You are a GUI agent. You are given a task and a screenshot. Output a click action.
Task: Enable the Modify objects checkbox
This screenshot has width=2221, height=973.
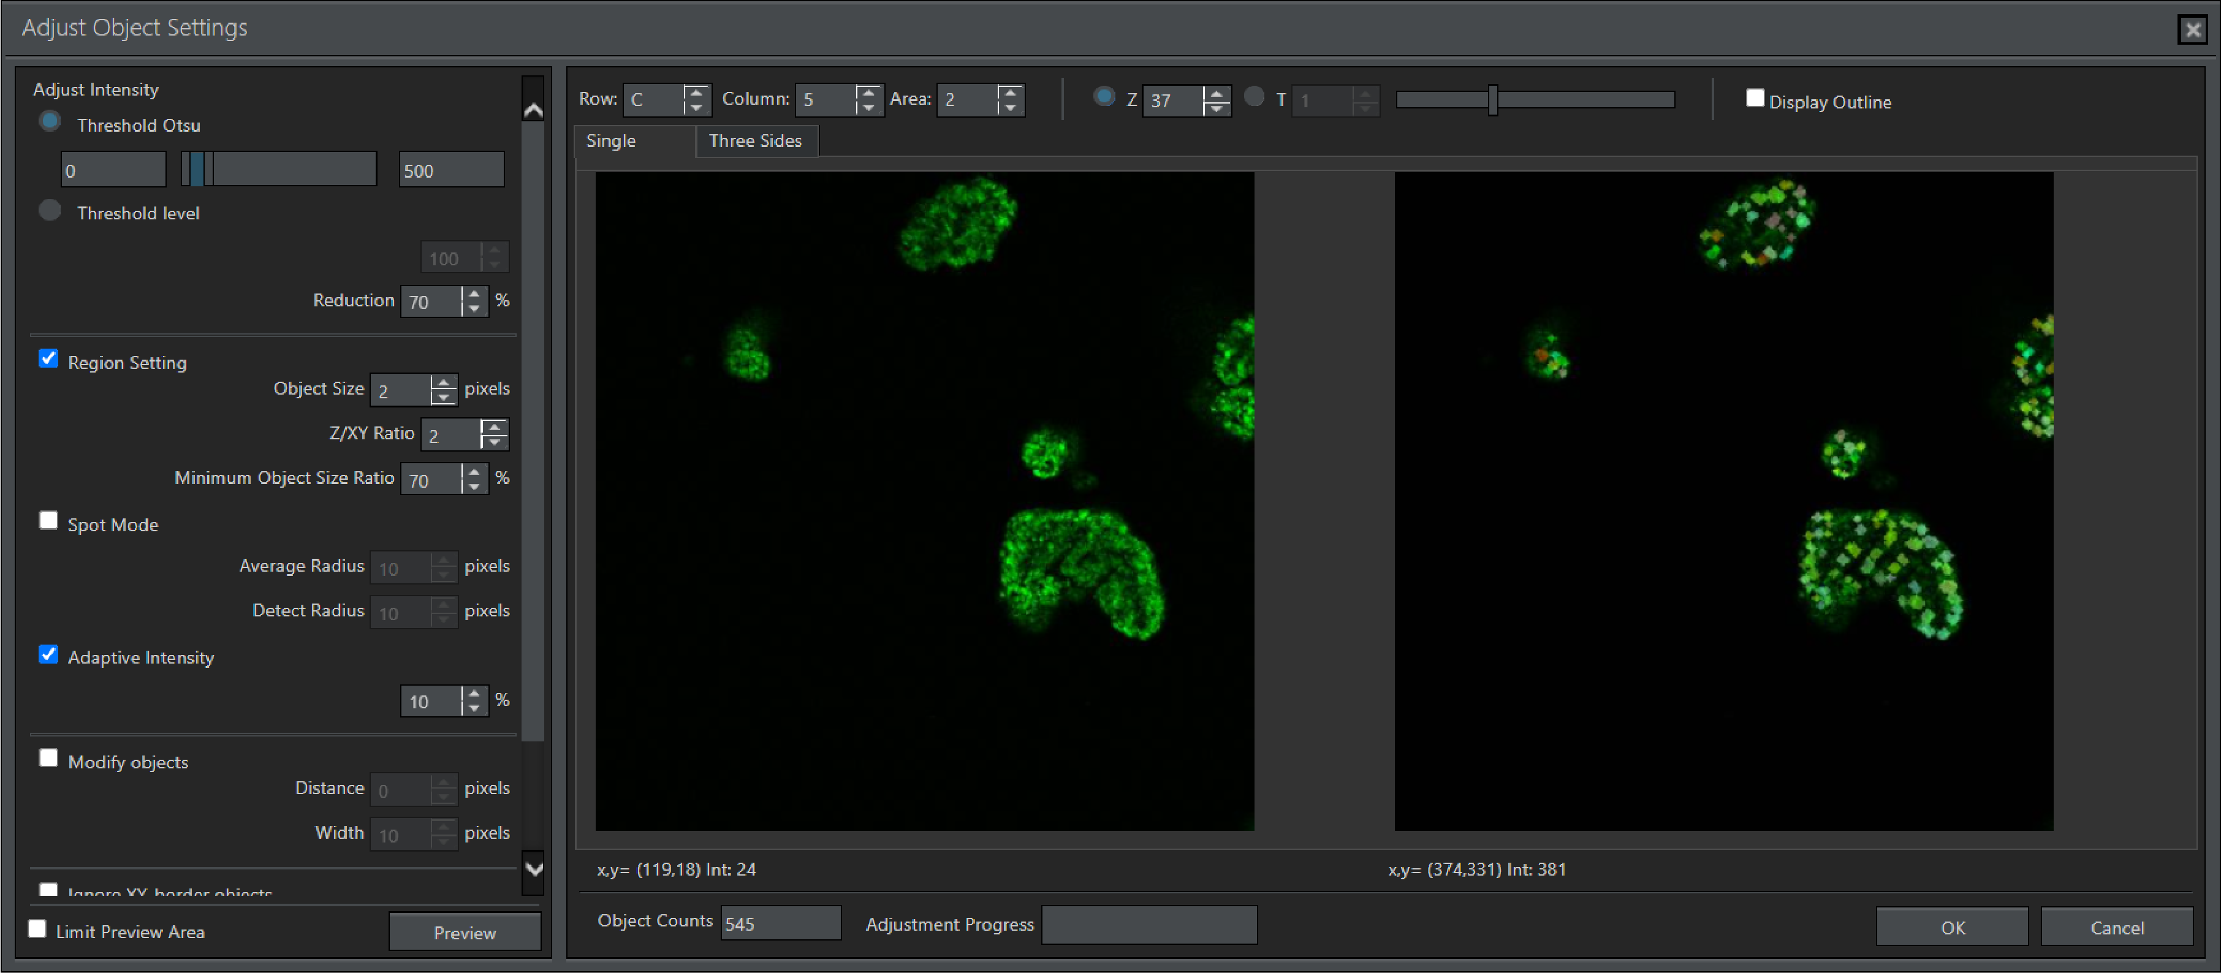[48, 757]
